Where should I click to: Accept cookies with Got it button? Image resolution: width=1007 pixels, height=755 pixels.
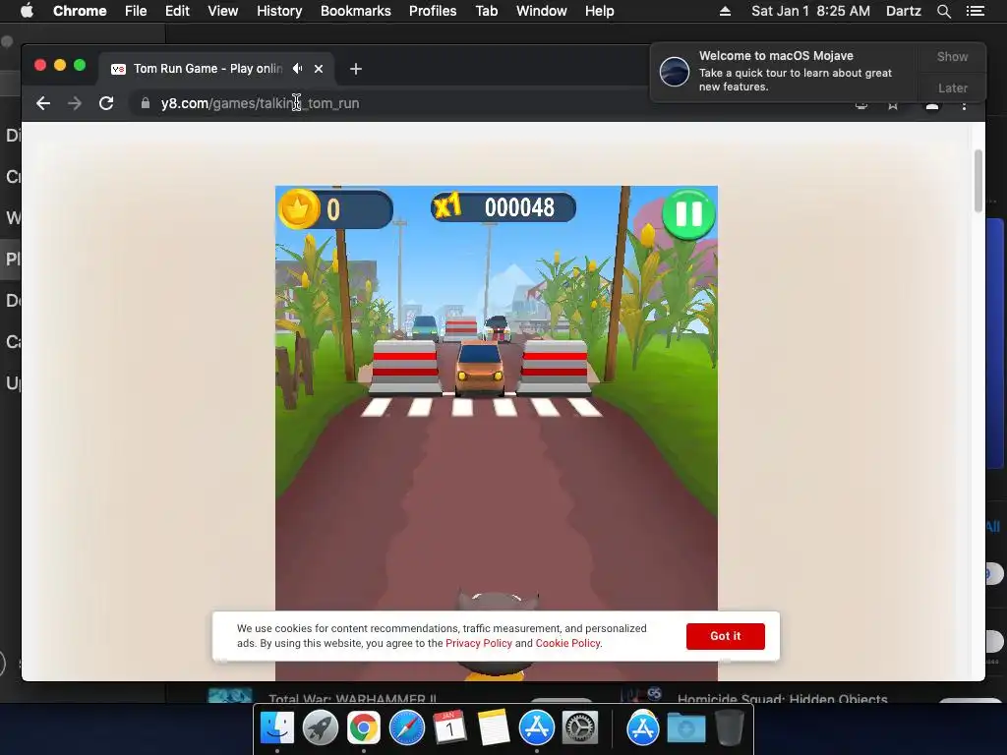(x=725, y=636)
